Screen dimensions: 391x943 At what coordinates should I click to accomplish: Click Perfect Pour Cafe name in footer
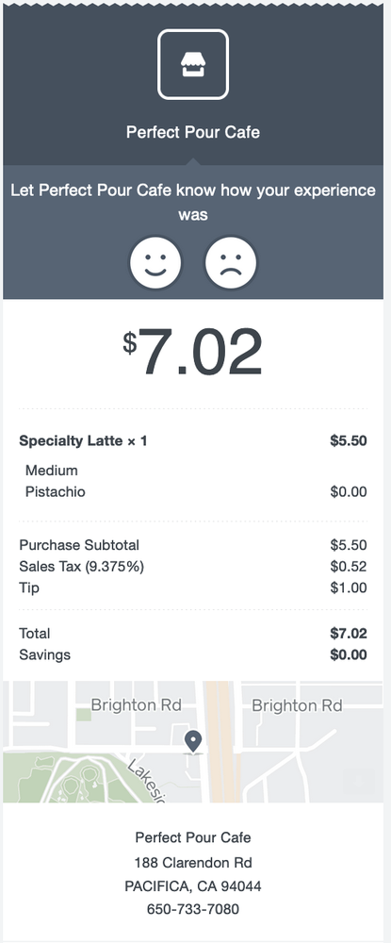193,837
